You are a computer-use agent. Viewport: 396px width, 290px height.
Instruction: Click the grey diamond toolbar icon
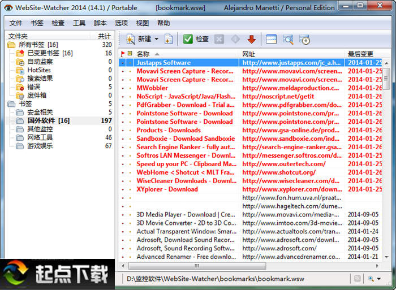click(235, 39)
